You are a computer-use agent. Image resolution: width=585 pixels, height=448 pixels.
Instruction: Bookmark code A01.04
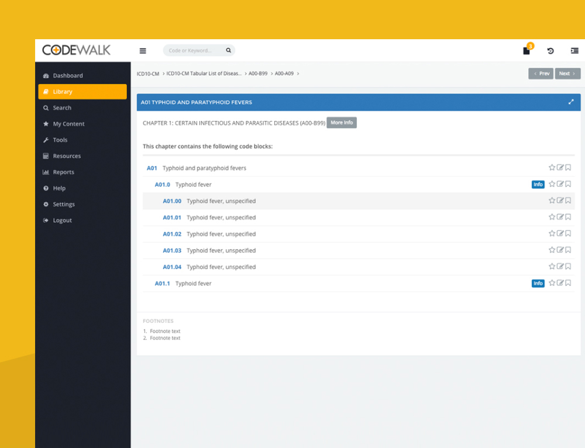[x=568, y=267]
